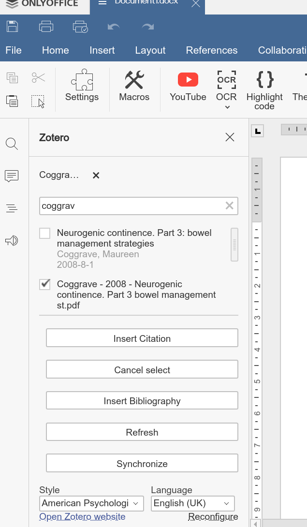Click the 2008-8-1 date text
307x527 pixels.
click(x=75, y=265)
